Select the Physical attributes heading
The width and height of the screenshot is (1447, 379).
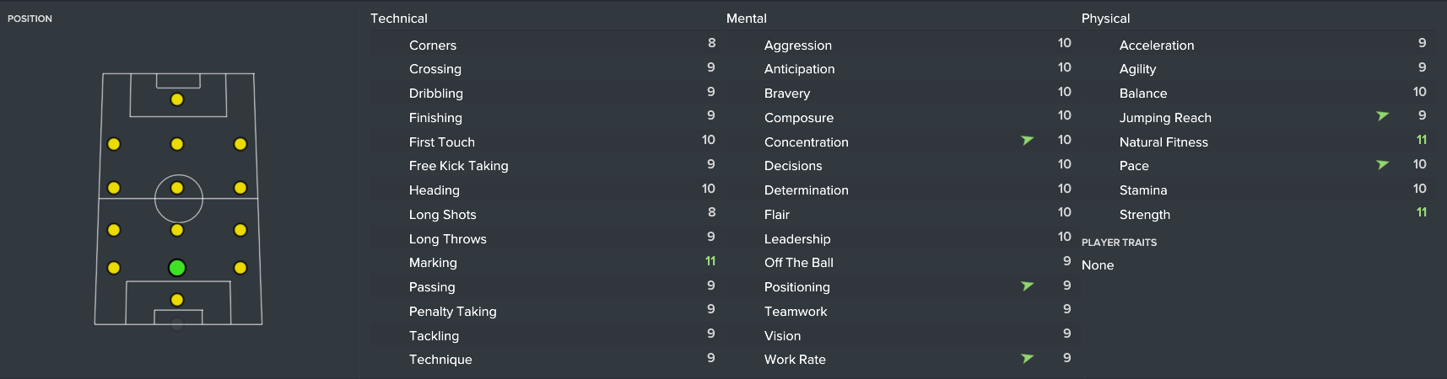pos(1105,19)
